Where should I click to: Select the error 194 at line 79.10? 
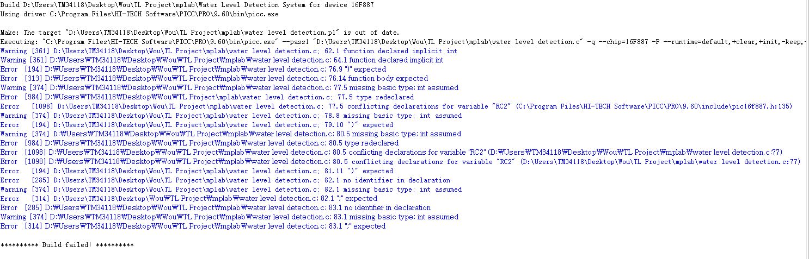[x=197, y=125]
